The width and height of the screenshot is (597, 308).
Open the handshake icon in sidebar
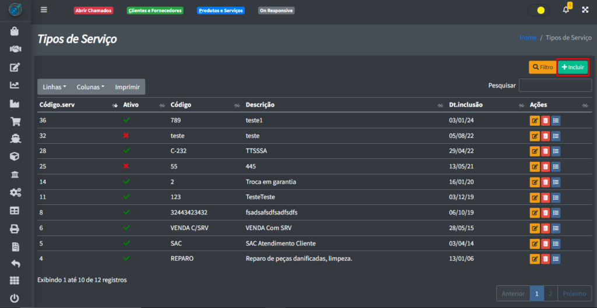coord(15,49)
